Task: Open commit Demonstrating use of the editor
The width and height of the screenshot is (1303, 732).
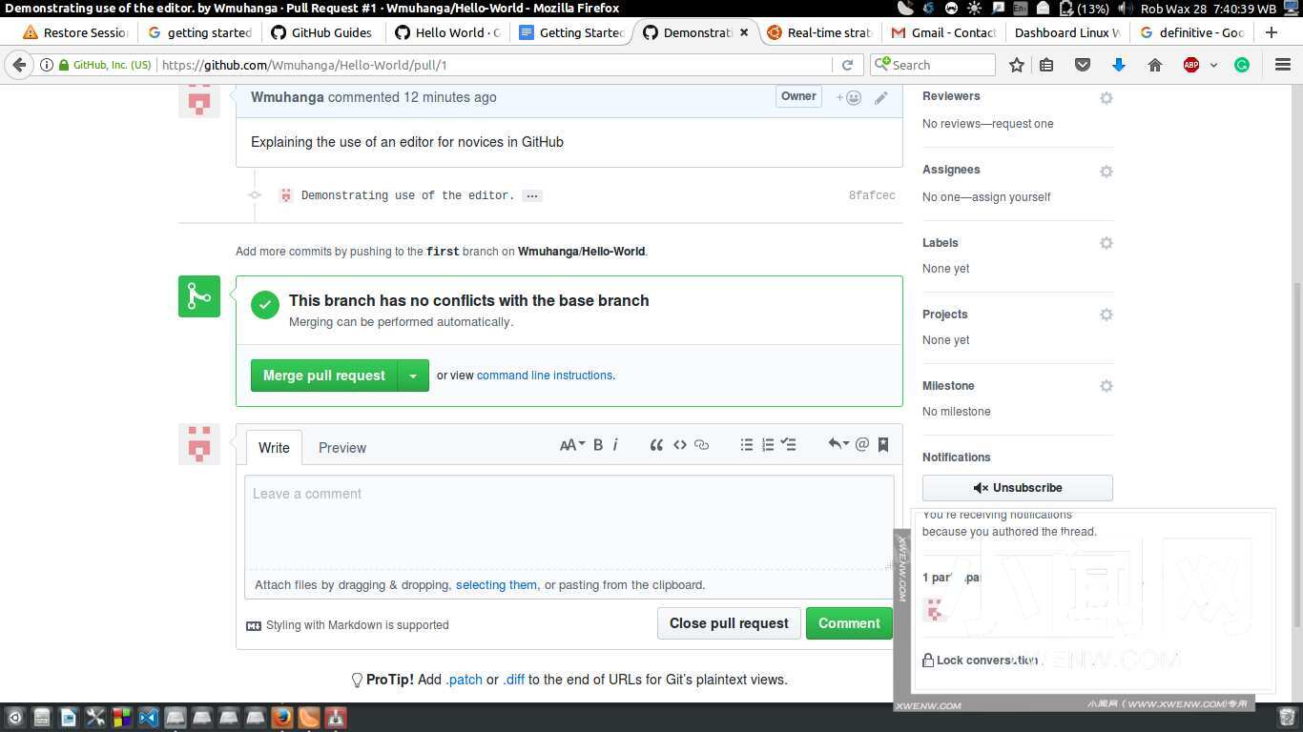Action: tap(407, 195)
